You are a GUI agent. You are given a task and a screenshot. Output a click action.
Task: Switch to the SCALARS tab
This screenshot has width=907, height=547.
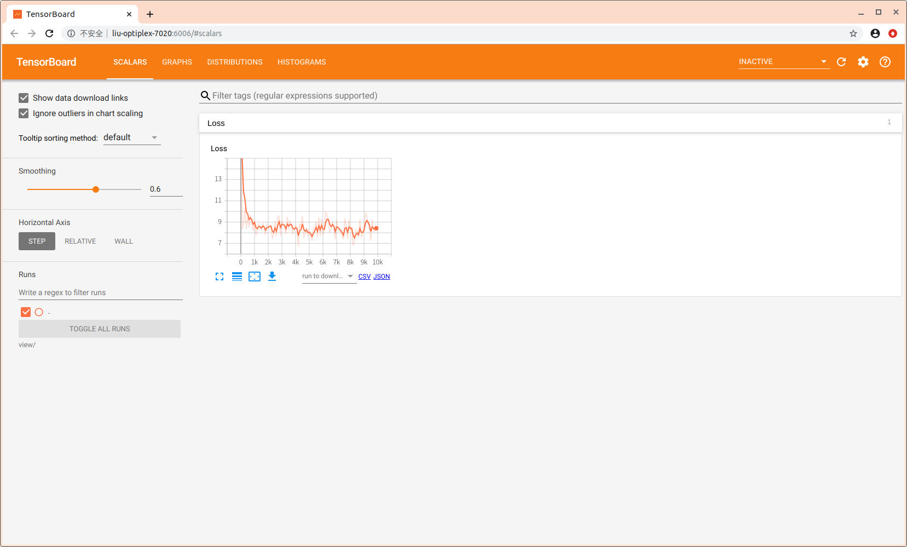[130, 62]
